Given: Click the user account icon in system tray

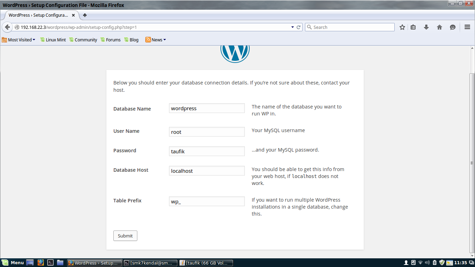Looking at the screenshot, I should click(406, 262).
